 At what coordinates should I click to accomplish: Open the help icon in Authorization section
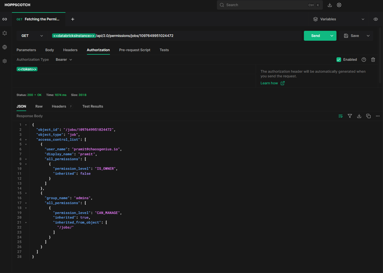click(364, 59)
